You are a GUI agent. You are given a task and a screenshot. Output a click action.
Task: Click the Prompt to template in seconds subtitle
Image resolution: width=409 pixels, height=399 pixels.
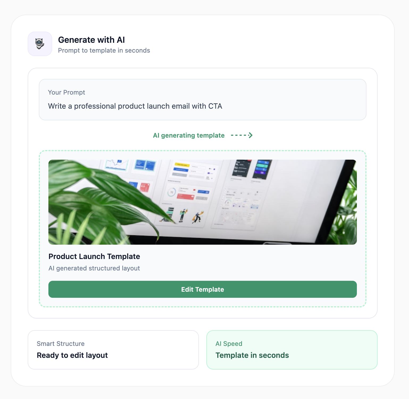[x=104, y=50]
